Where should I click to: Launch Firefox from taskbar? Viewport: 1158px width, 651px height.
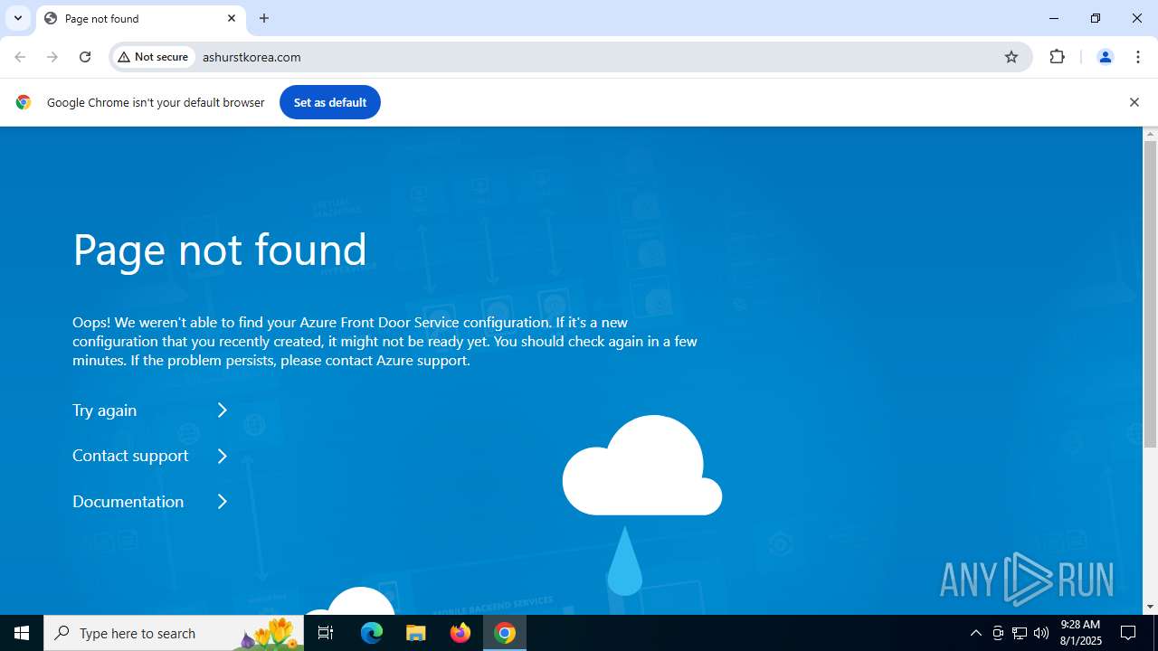[460, 633]
